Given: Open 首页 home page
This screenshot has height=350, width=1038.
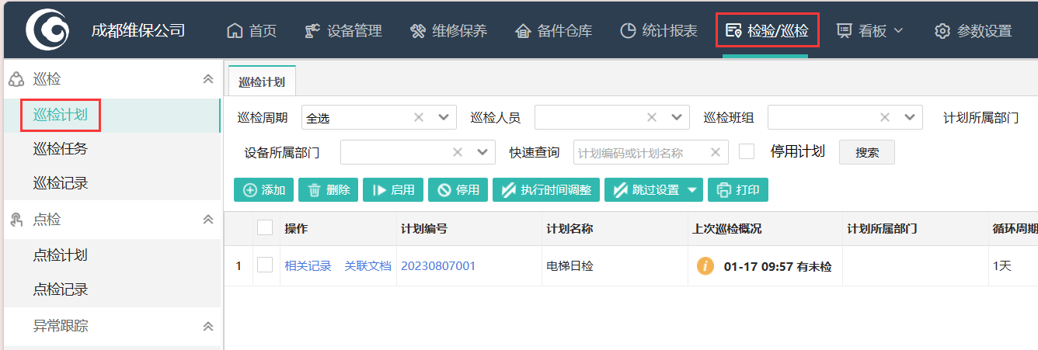Looking at the screenshot, I should click(251, 31).
